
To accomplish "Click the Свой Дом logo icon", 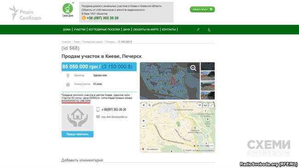I will point(68,8).
